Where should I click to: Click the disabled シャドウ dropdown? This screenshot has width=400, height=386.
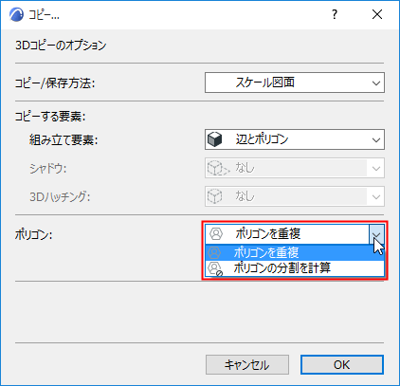click(295, 168)
